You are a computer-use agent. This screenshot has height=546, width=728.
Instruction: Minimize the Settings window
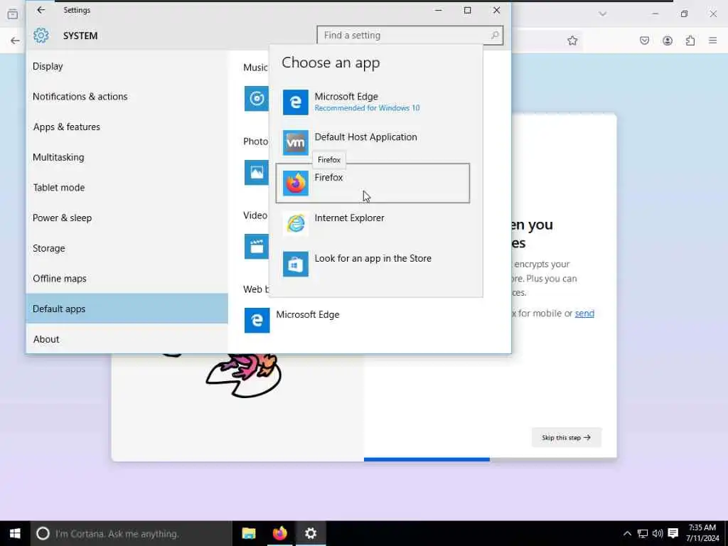438,10
